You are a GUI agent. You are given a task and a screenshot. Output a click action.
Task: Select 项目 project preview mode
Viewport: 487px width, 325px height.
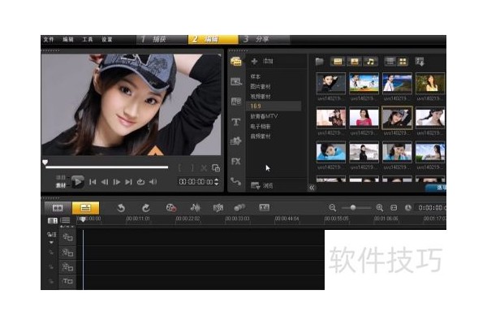click(61, 178)
